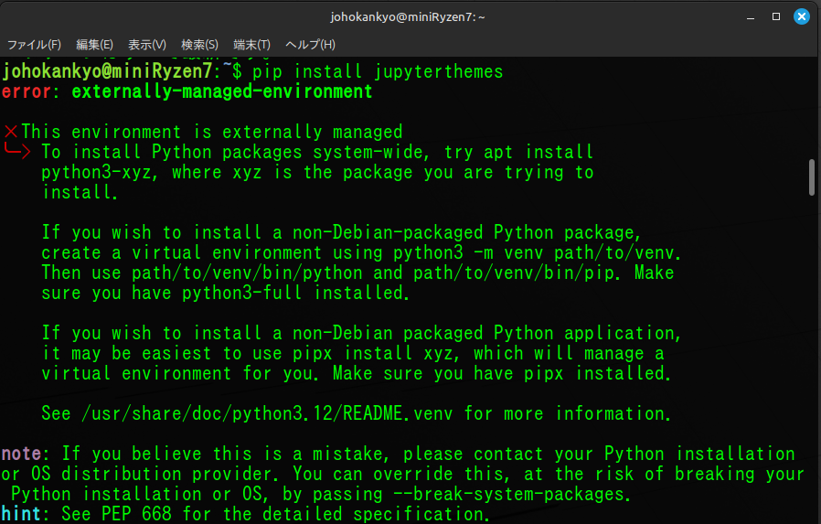
Task: Open the 表示(V) menu
Action: point(146,44)
